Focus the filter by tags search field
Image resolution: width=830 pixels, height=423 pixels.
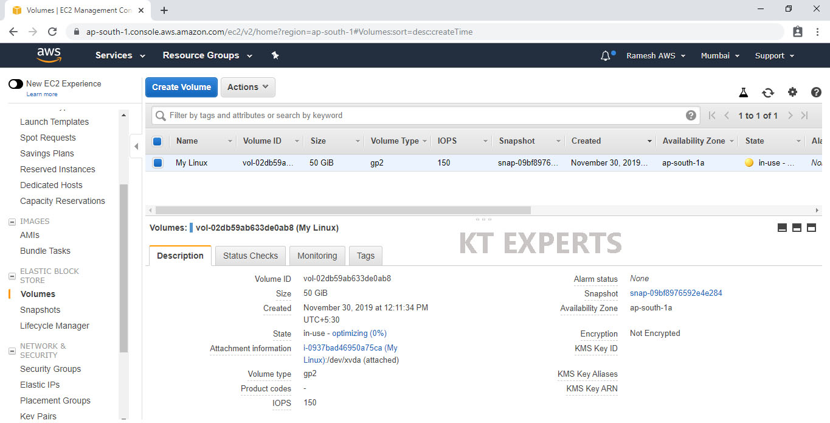[x=426, y=115]
